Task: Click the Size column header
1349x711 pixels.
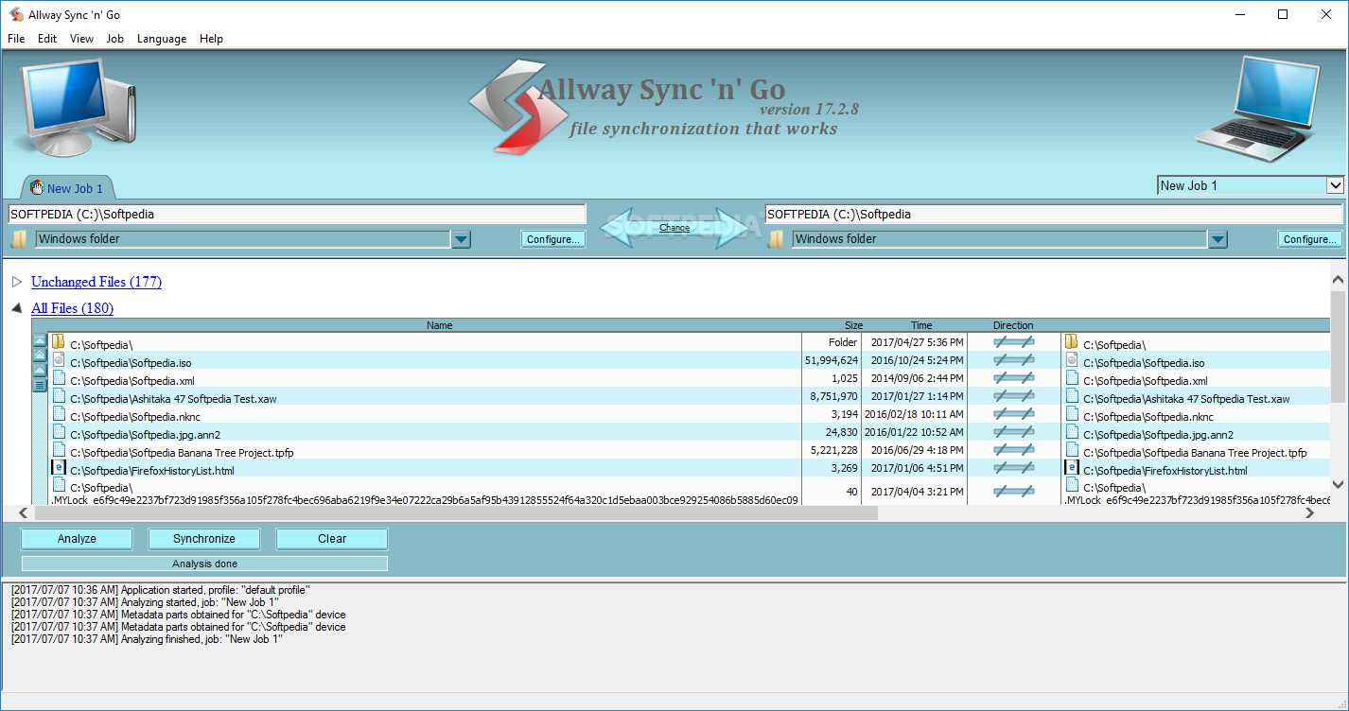Action: (854, 325)
